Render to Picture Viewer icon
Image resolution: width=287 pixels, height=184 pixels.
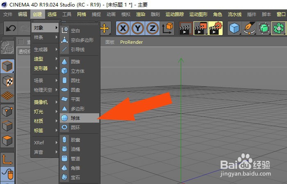pyautogui.click(x=200, y=28)
